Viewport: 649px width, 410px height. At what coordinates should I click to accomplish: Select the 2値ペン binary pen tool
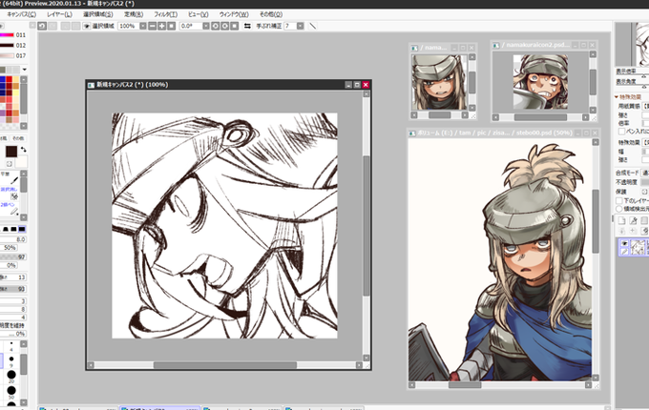(x=10, y=208)
